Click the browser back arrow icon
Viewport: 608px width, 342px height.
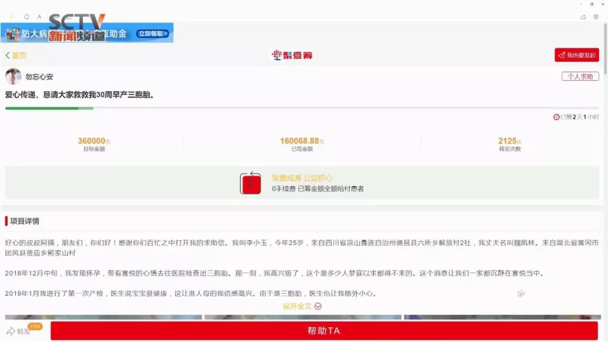(x=12, y=17)
